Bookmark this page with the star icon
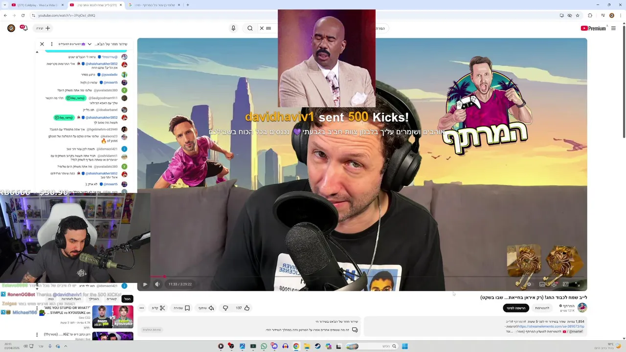This screenshot has width=626, height=352. (578, 16)
